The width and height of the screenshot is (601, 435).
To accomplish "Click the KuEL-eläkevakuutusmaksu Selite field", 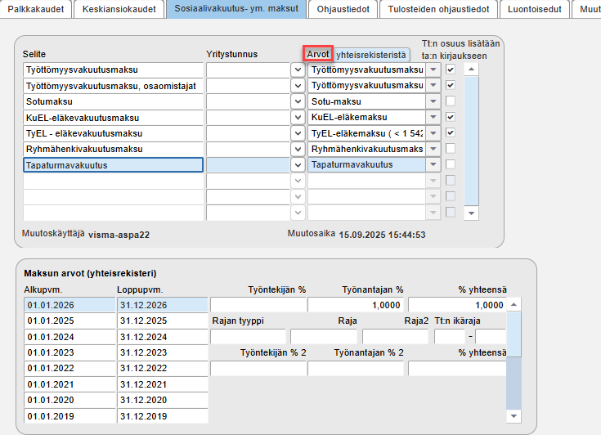I will (x=113, y=117).
